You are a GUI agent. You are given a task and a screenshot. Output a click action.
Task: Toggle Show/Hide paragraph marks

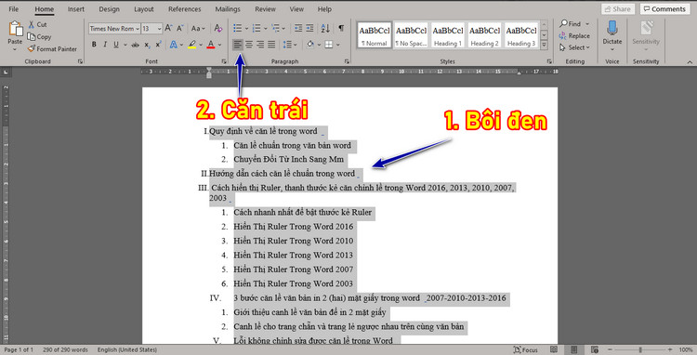click(341, 28)
